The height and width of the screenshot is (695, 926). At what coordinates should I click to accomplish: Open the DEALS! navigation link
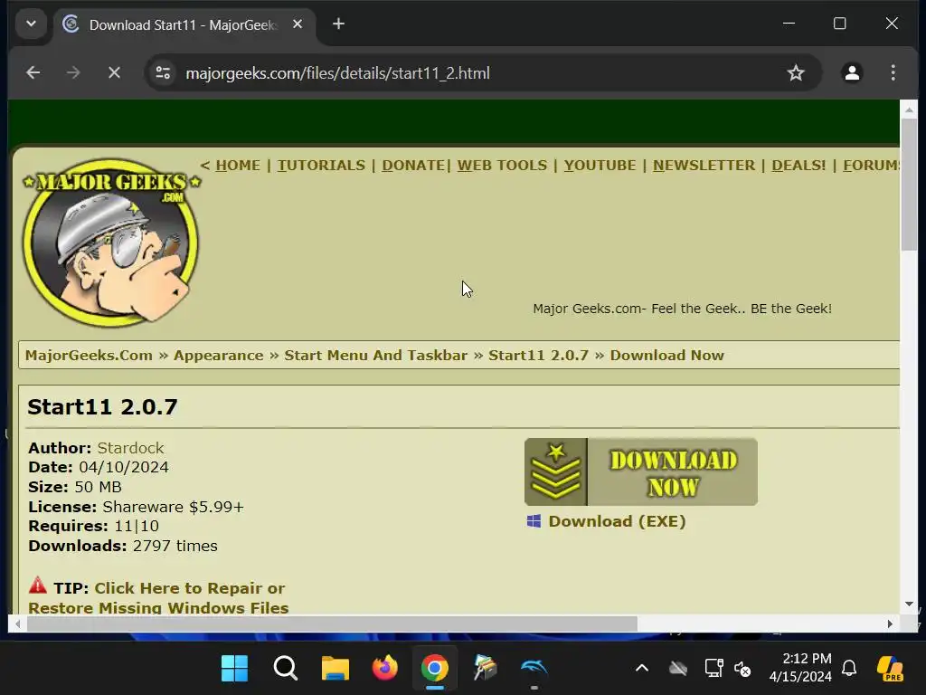pos(798,166)
